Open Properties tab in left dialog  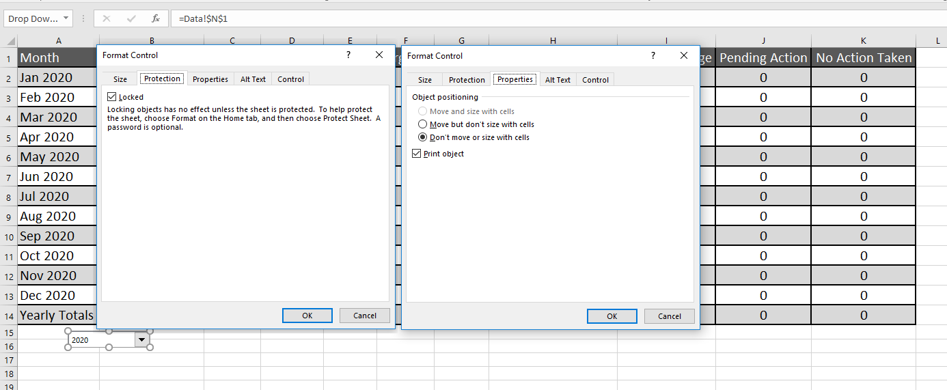click(x=210, y=79)
